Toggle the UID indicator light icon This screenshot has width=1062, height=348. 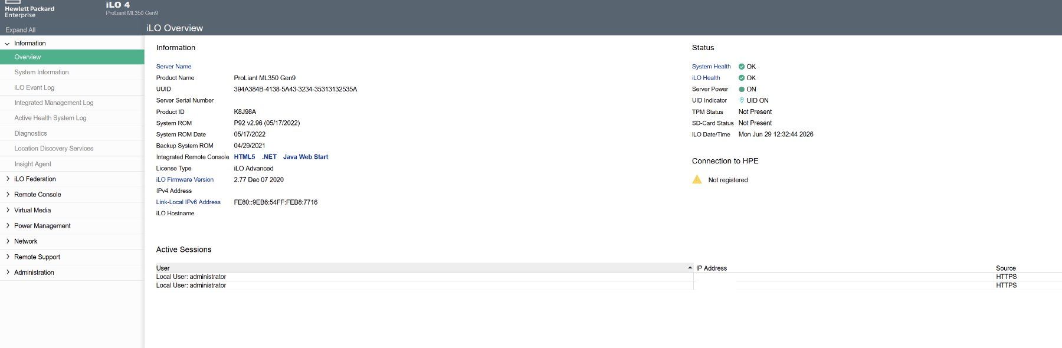point(742,100)
